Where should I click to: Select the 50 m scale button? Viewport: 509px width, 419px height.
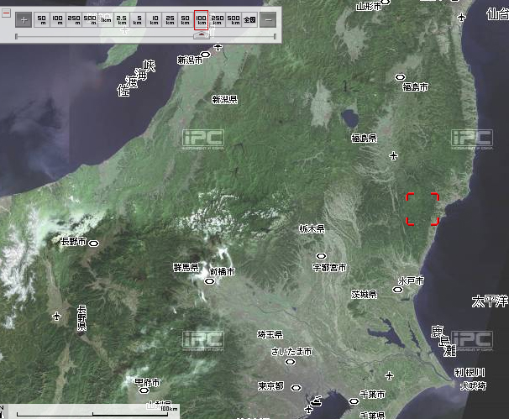tap(42, 19)
